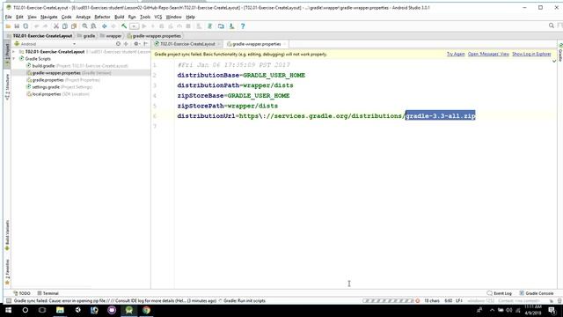The image size is (563, 317).
Task: Click Scroll from Source target icon
Action: coord(118,44)
